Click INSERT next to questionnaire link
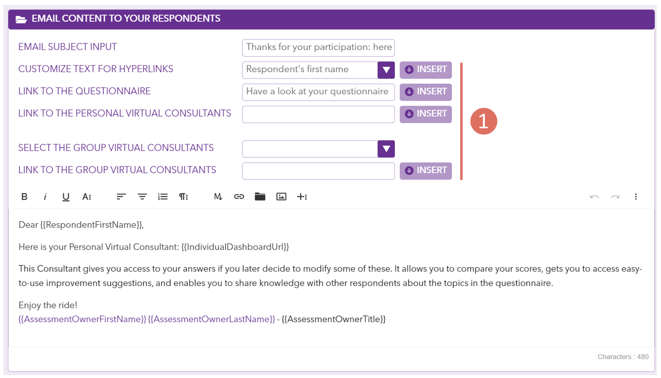Image resolution: width=661 pixels, height=378 pixels. coord(426,92)
